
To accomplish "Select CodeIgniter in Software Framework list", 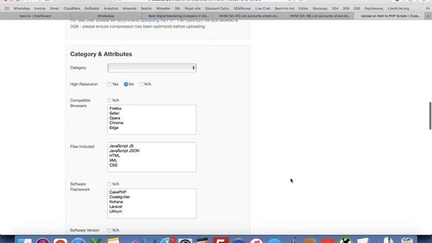I will point(119,197).
